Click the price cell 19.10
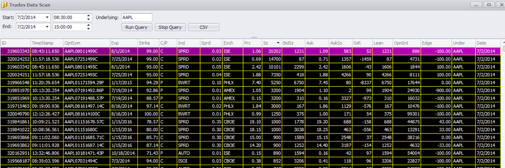This screenshot has width=505, height=168. 252,121
